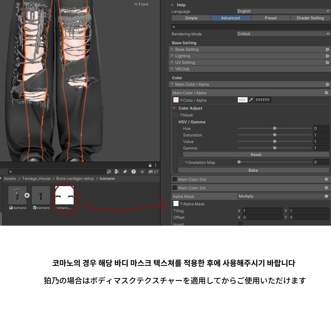The image size is (331, 331).
Task: Click the Reset button under HSV / Gamma
Action: coord(256,155)
